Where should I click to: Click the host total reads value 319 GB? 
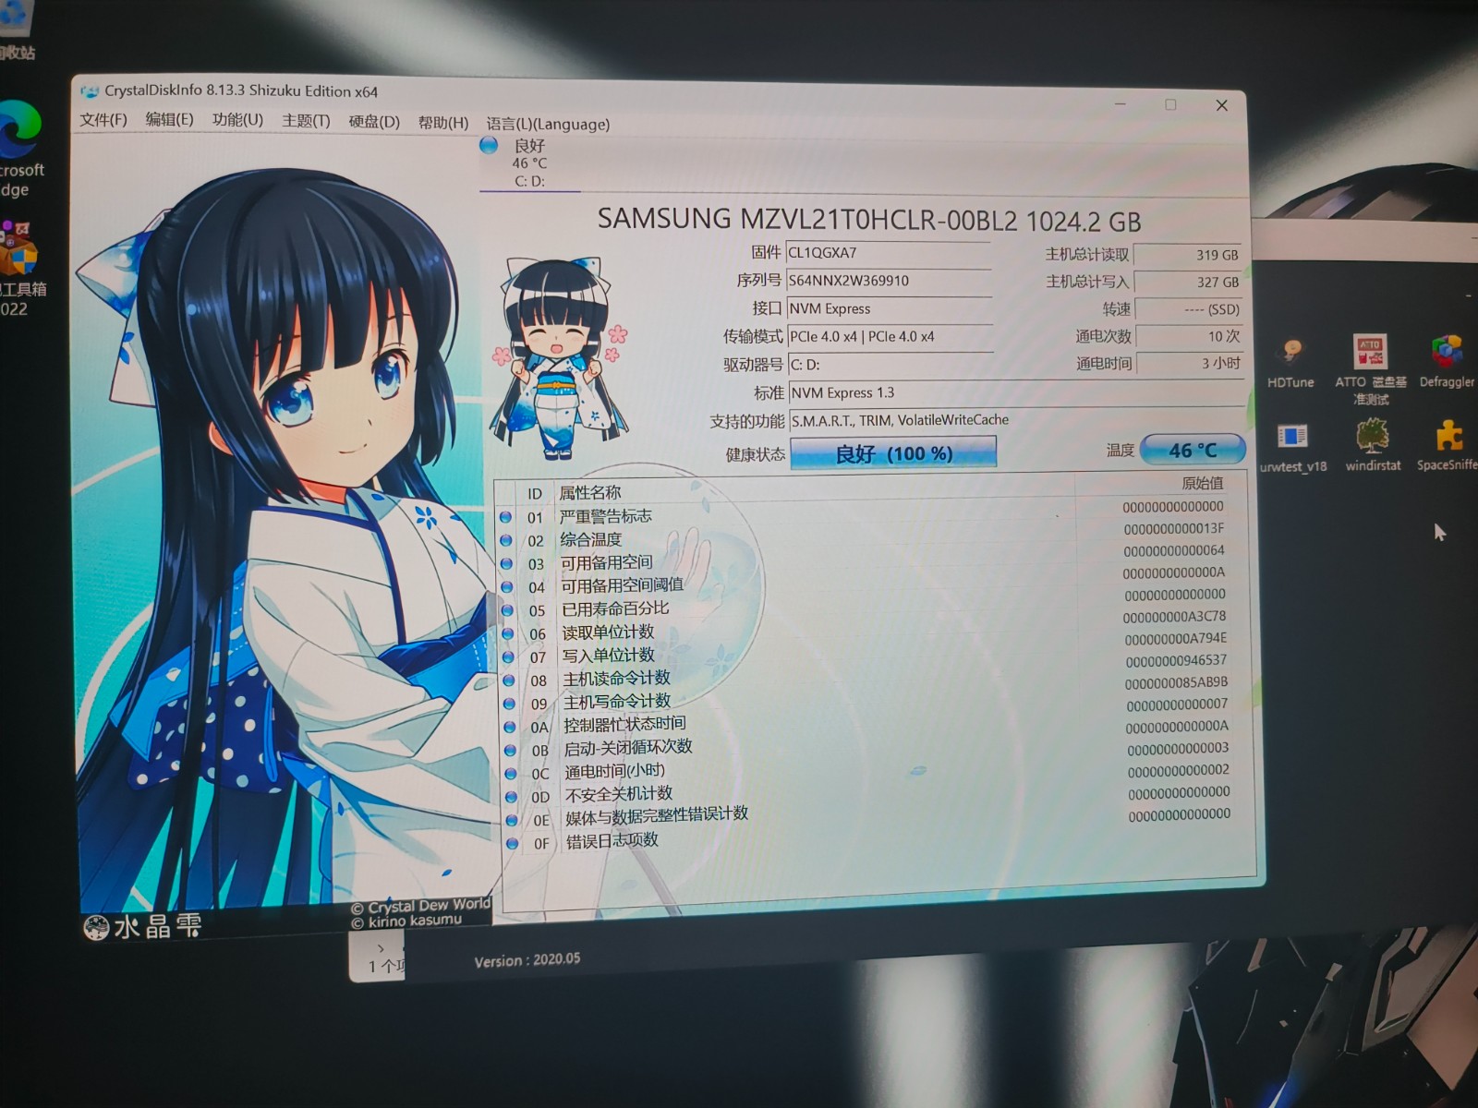pos(1187,255)
